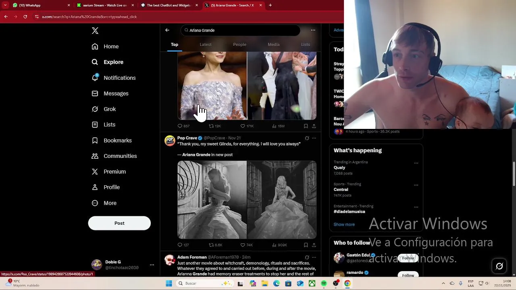516x290 pixels.
Task: Switch to the WhatsApp browser tab
Action: pyautogui.click(x=40, y=5)
